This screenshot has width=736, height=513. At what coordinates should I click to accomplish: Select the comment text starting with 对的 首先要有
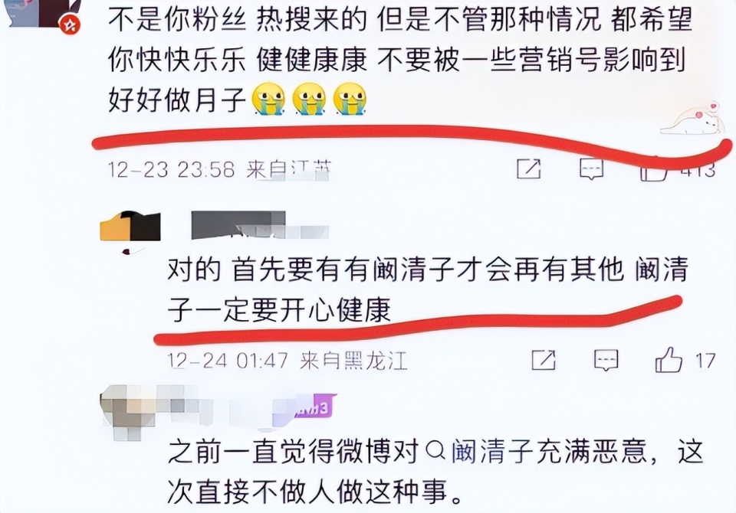(x=428, y=289)
